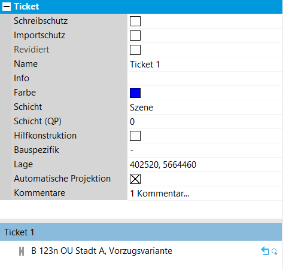Screen dimensions: 283x270
Task: Select B 123n OU Stadt A, Vorzugsvariante entry
Action: tap(102, 251)
